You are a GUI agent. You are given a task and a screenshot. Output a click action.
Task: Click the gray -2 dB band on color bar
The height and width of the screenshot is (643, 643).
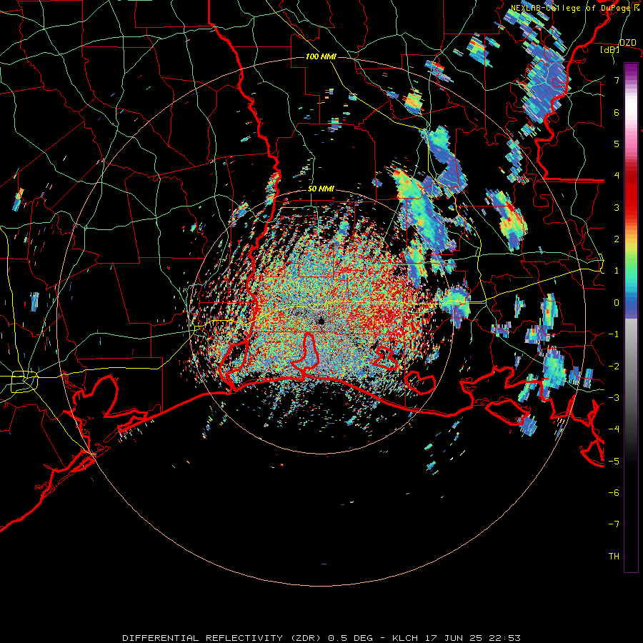[x=631, y=366]
